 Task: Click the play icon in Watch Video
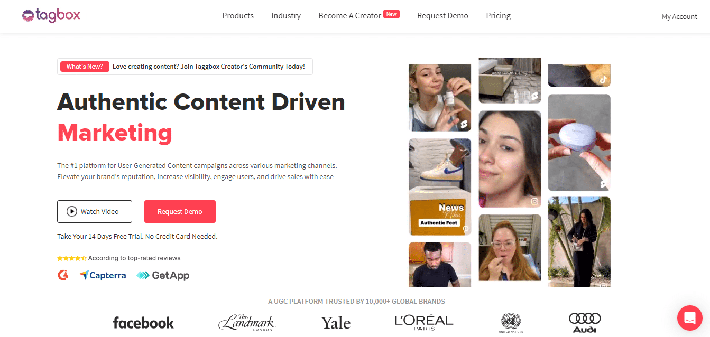(71, 211)
